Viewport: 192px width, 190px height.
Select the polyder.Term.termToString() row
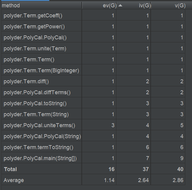pos(93,147)
